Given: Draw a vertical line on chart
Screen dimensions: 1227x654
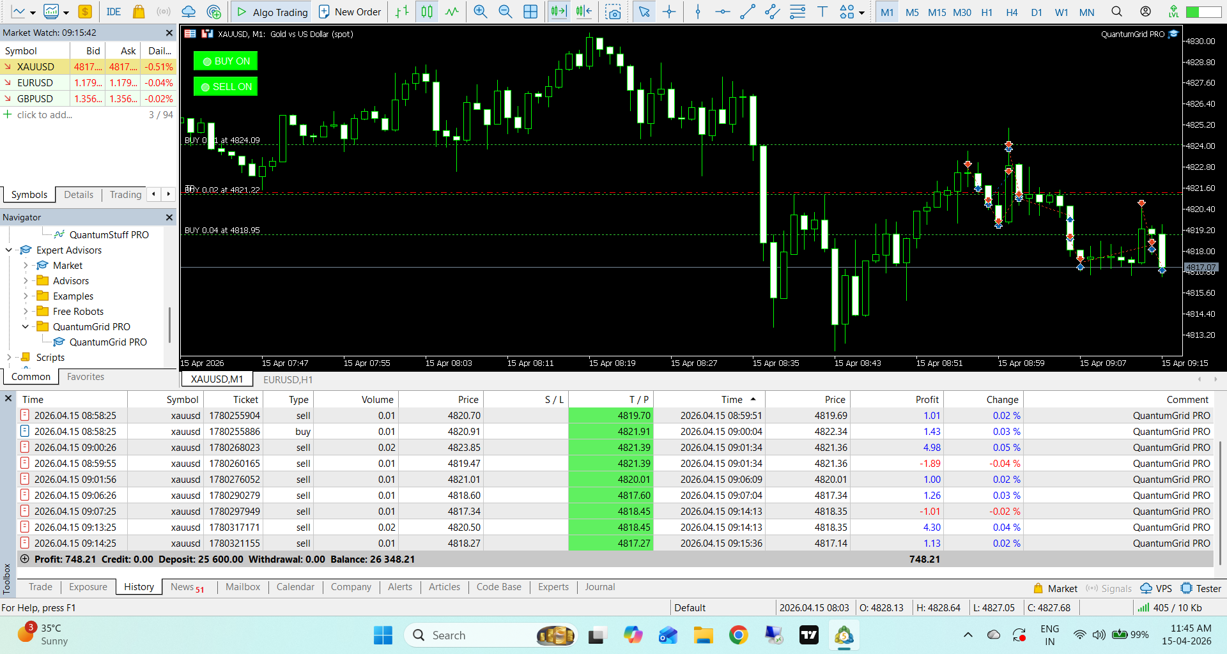Looking at the screenshot, I should click(x=698, y=11).
